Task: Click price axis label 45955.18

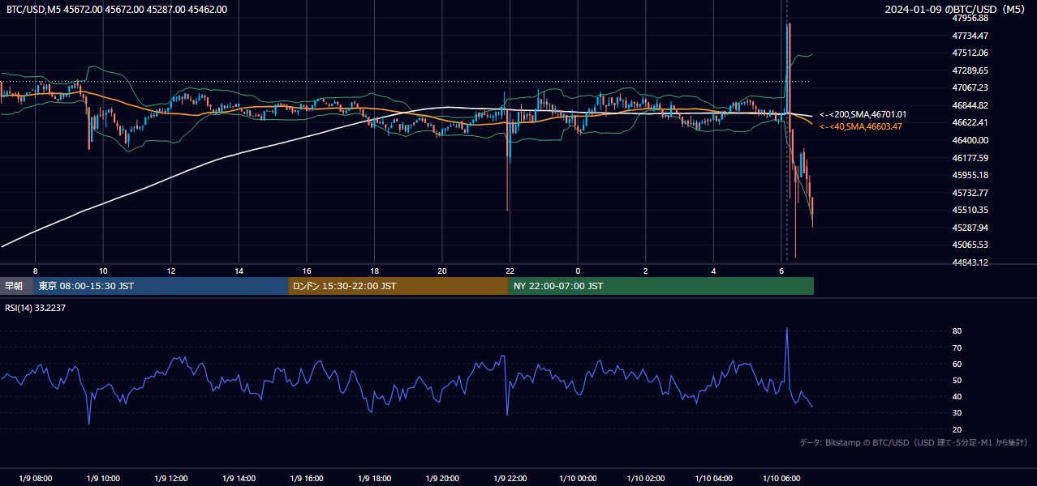Action: (970, 175)
